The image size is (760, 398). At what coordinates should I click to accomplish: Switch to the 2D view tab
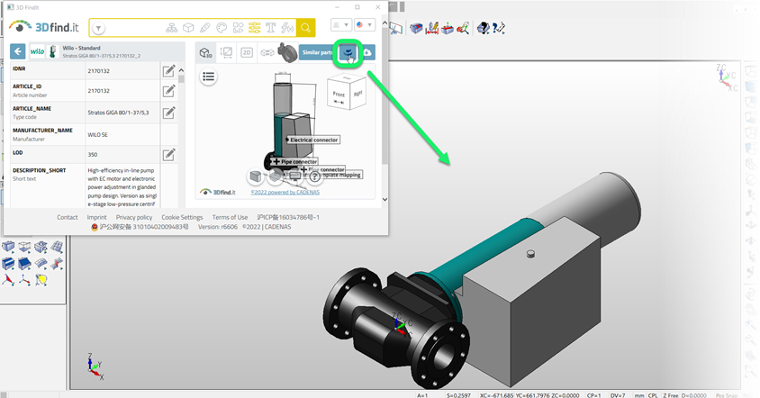tap(246, 53)
